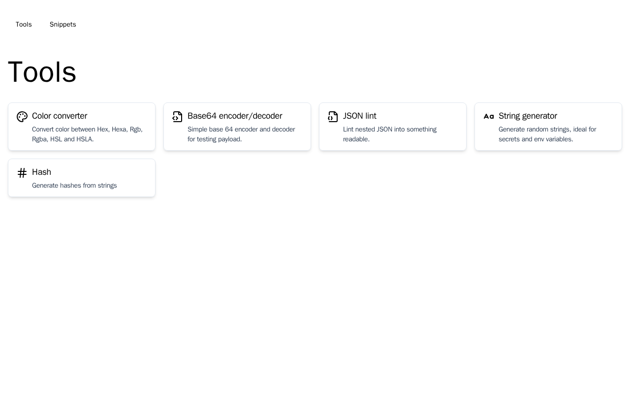Click the JSON file braces icon
630x394 pixels.
333,117
